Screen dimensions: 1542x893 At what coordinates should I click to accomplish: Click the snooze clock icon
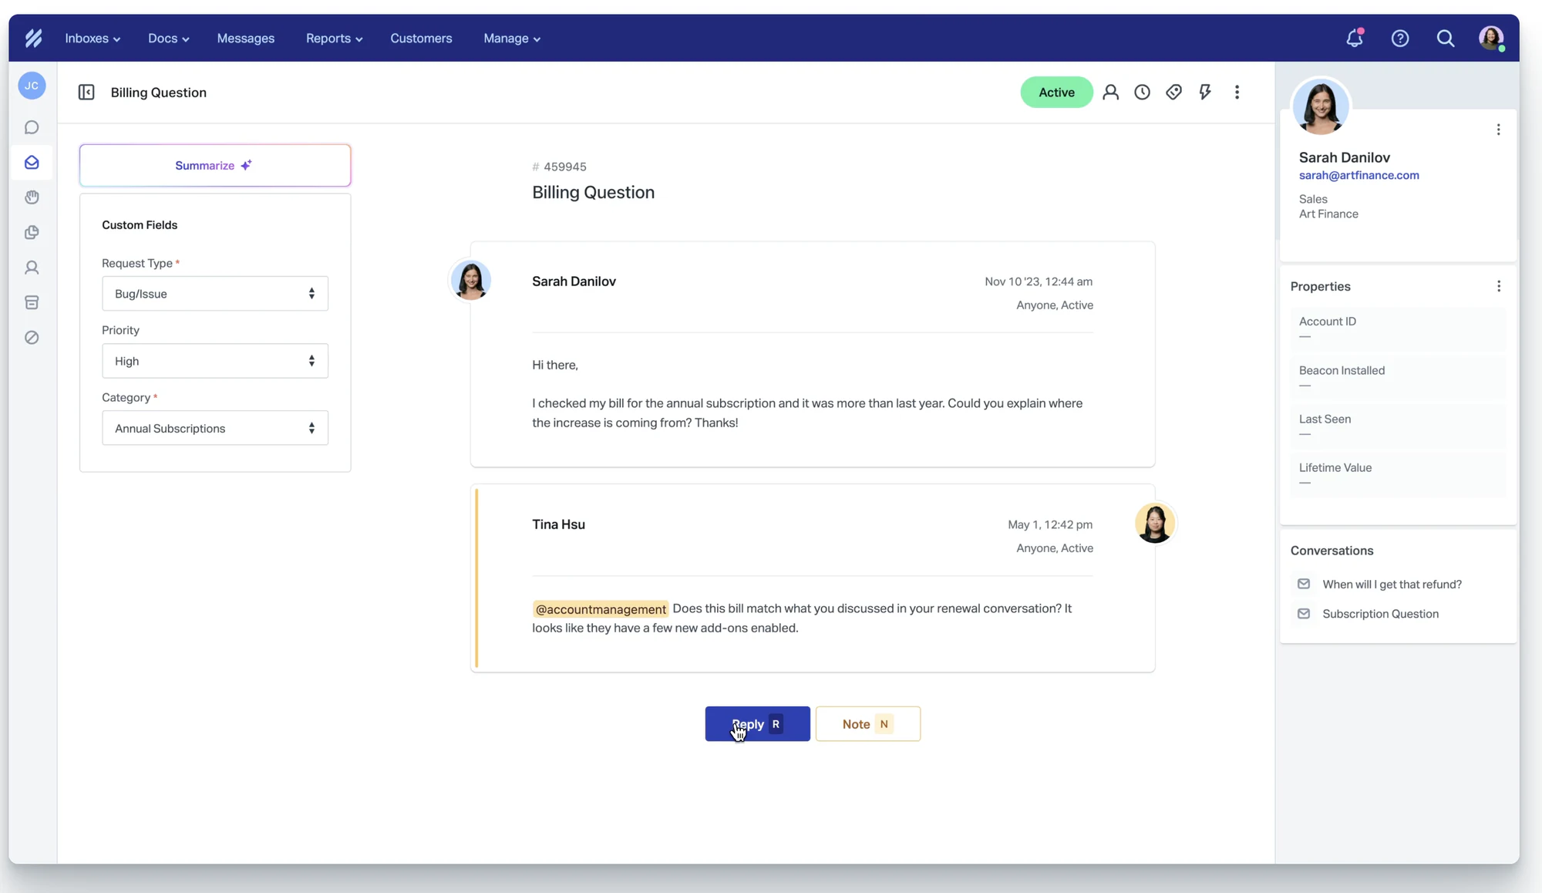pyautogui.click(x=1142, y=93)
